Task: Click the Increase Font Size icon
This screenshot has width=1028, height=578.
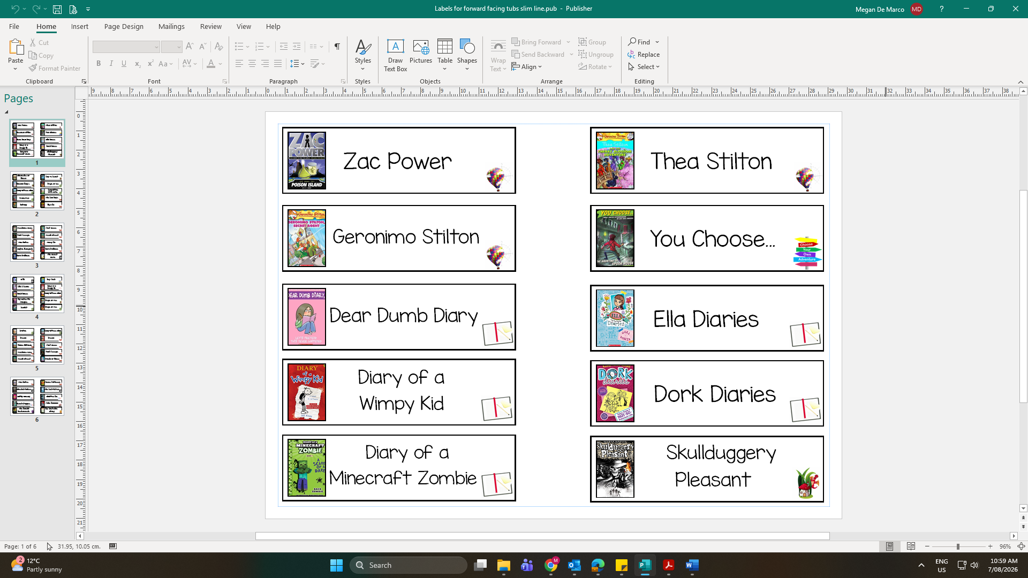Action: (190, 47)
